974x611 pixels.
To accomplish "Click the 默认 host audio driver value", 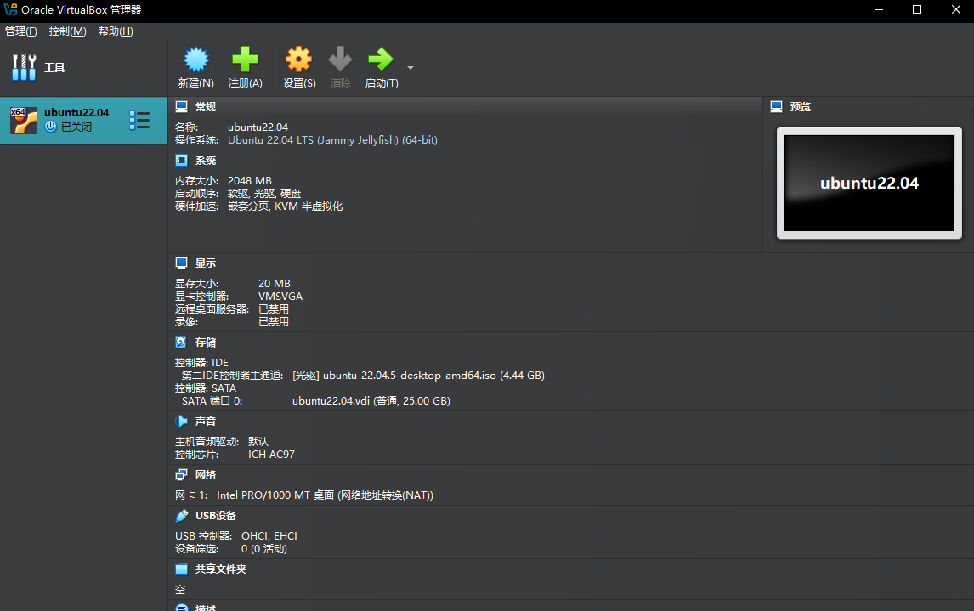I will (x=258, y=442).
